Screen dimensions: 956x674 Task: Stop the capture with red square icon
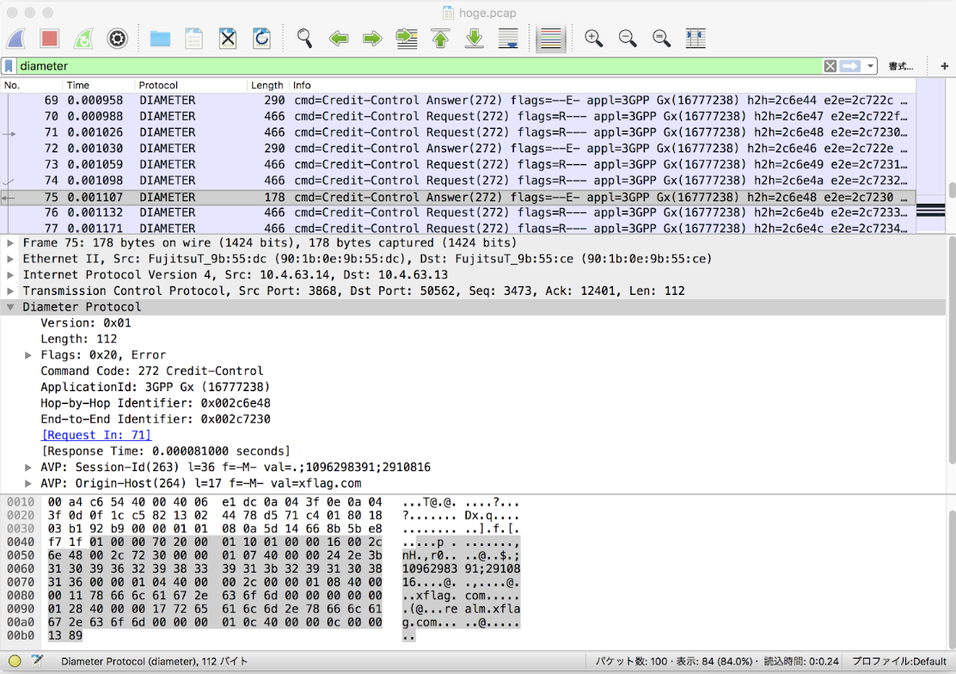pos(49,39)
